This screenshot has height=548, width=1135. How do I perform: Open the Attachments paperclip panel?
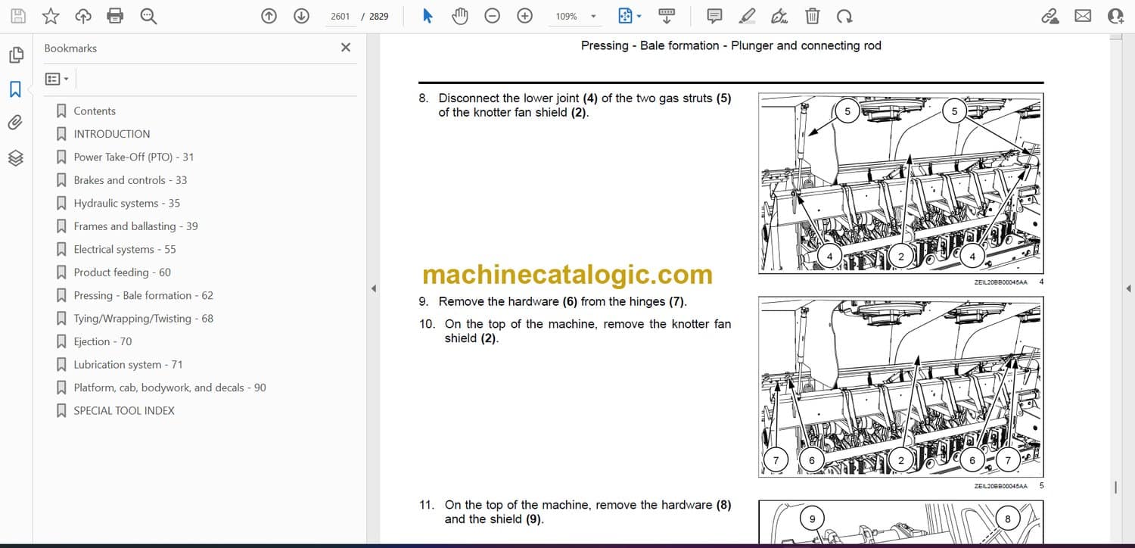pyautogui.click(x=15, y=123)
